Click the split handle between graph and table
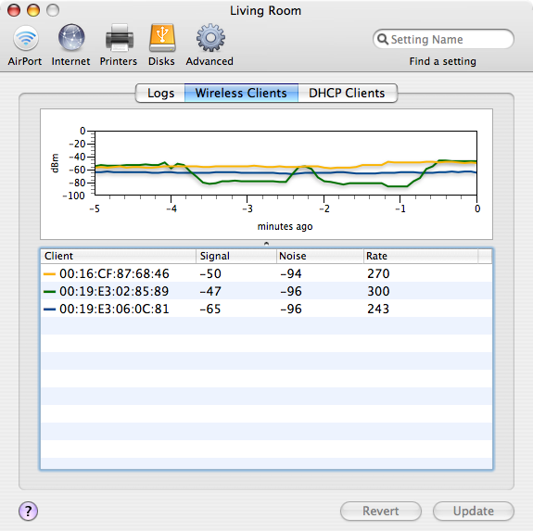The image size is (533, 531). (267, 243)
